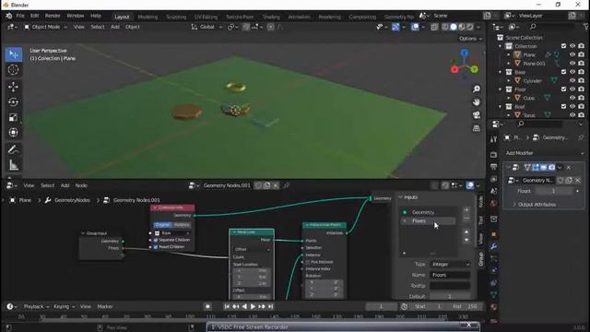Disable Plane.001 in renders via camera icon
Viewport: 590px width, 332px height.
582,64
